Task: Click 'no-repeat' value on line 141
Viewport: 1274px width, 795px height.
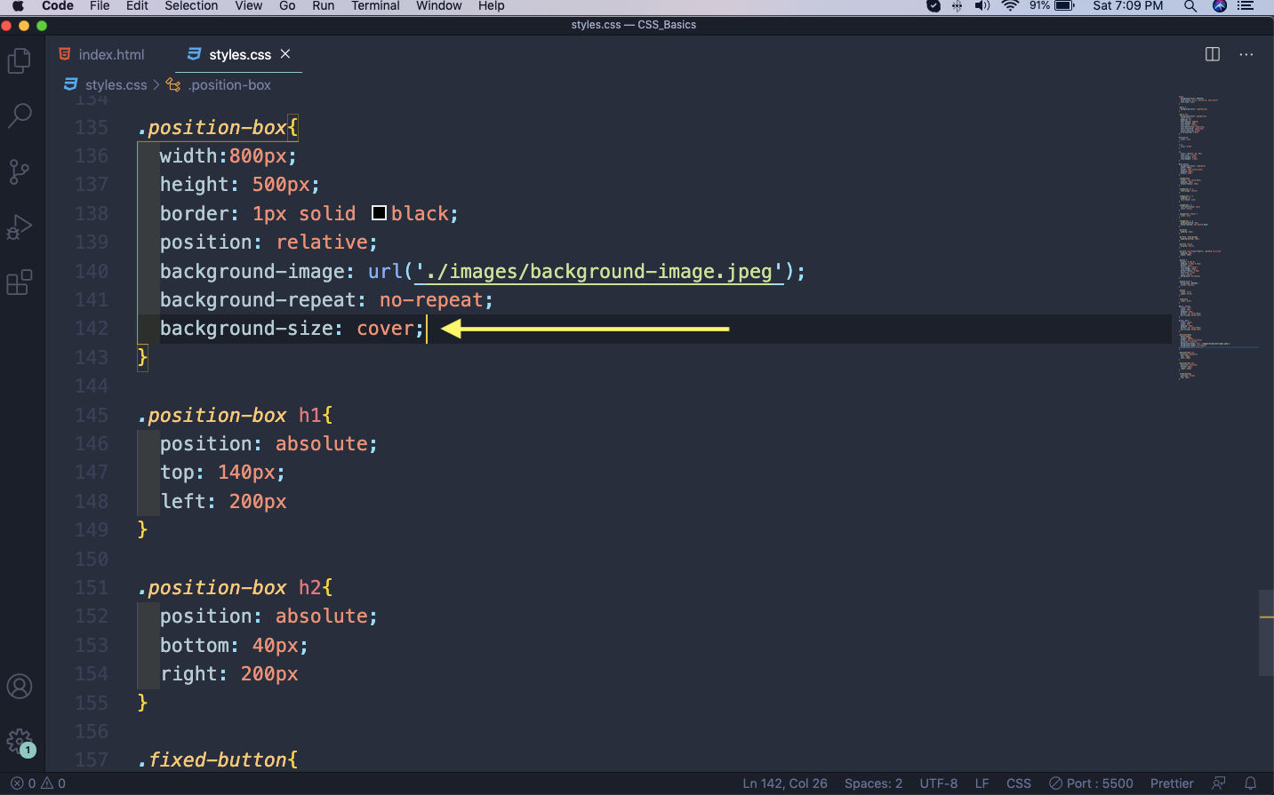Action: point(431,300)
